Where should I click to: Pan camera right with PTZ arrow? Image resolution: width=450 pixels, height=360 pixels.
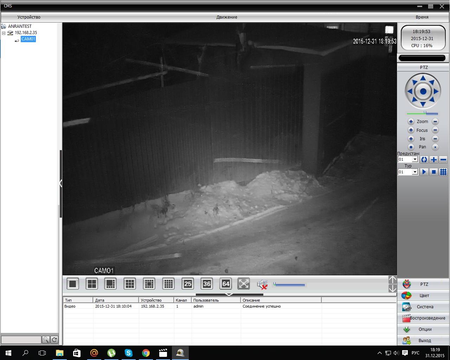tap(436, 91)
